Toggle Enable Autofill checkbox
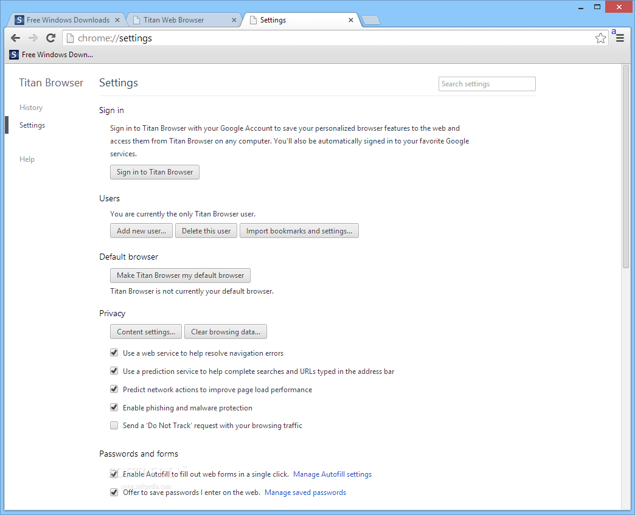The image size is (635, 515). coord(114,474)
